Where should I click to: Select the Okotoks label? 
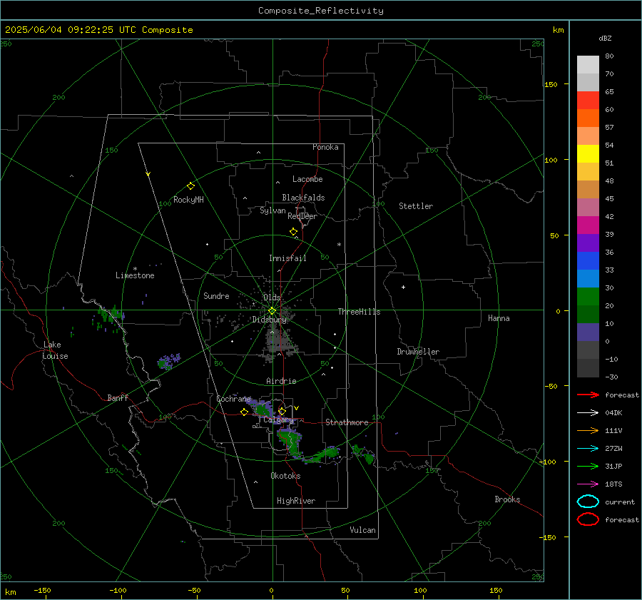click(x=285, y=476)
